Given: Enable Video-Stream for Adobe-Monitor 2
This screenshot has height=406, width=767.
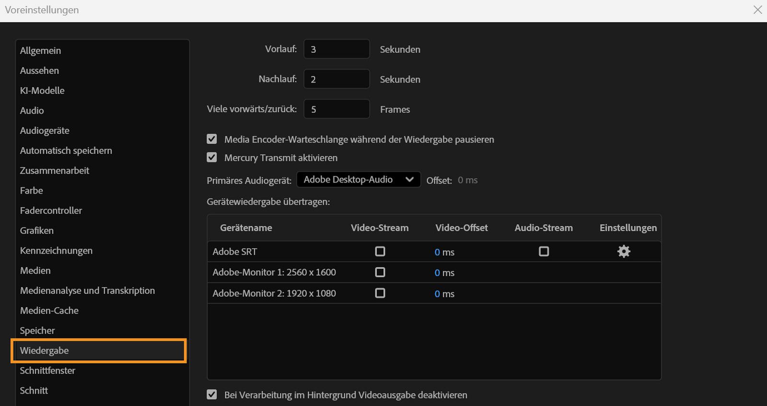Looking at the screenshot, I should (380, 293).
